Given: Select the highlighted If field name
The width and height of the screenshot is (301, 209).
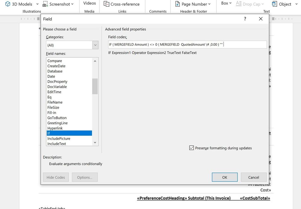Looking at the screenshot, I should click(69, 133).
